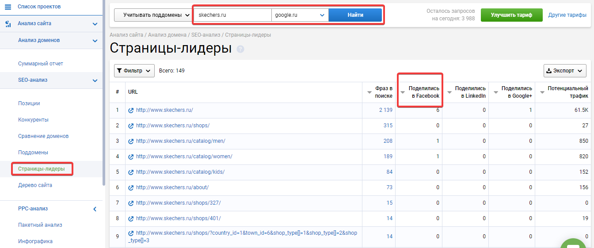Sort by Поделились в Google+ arrow
Viewport: 594px width, 248px height.
(x=496, y=92)
